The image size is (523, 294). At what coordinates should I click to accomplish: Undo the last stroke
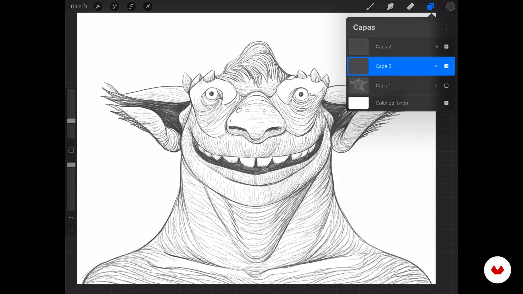71,218
